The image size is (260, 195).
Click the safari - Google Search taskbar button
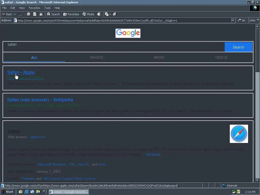point(69,192)
